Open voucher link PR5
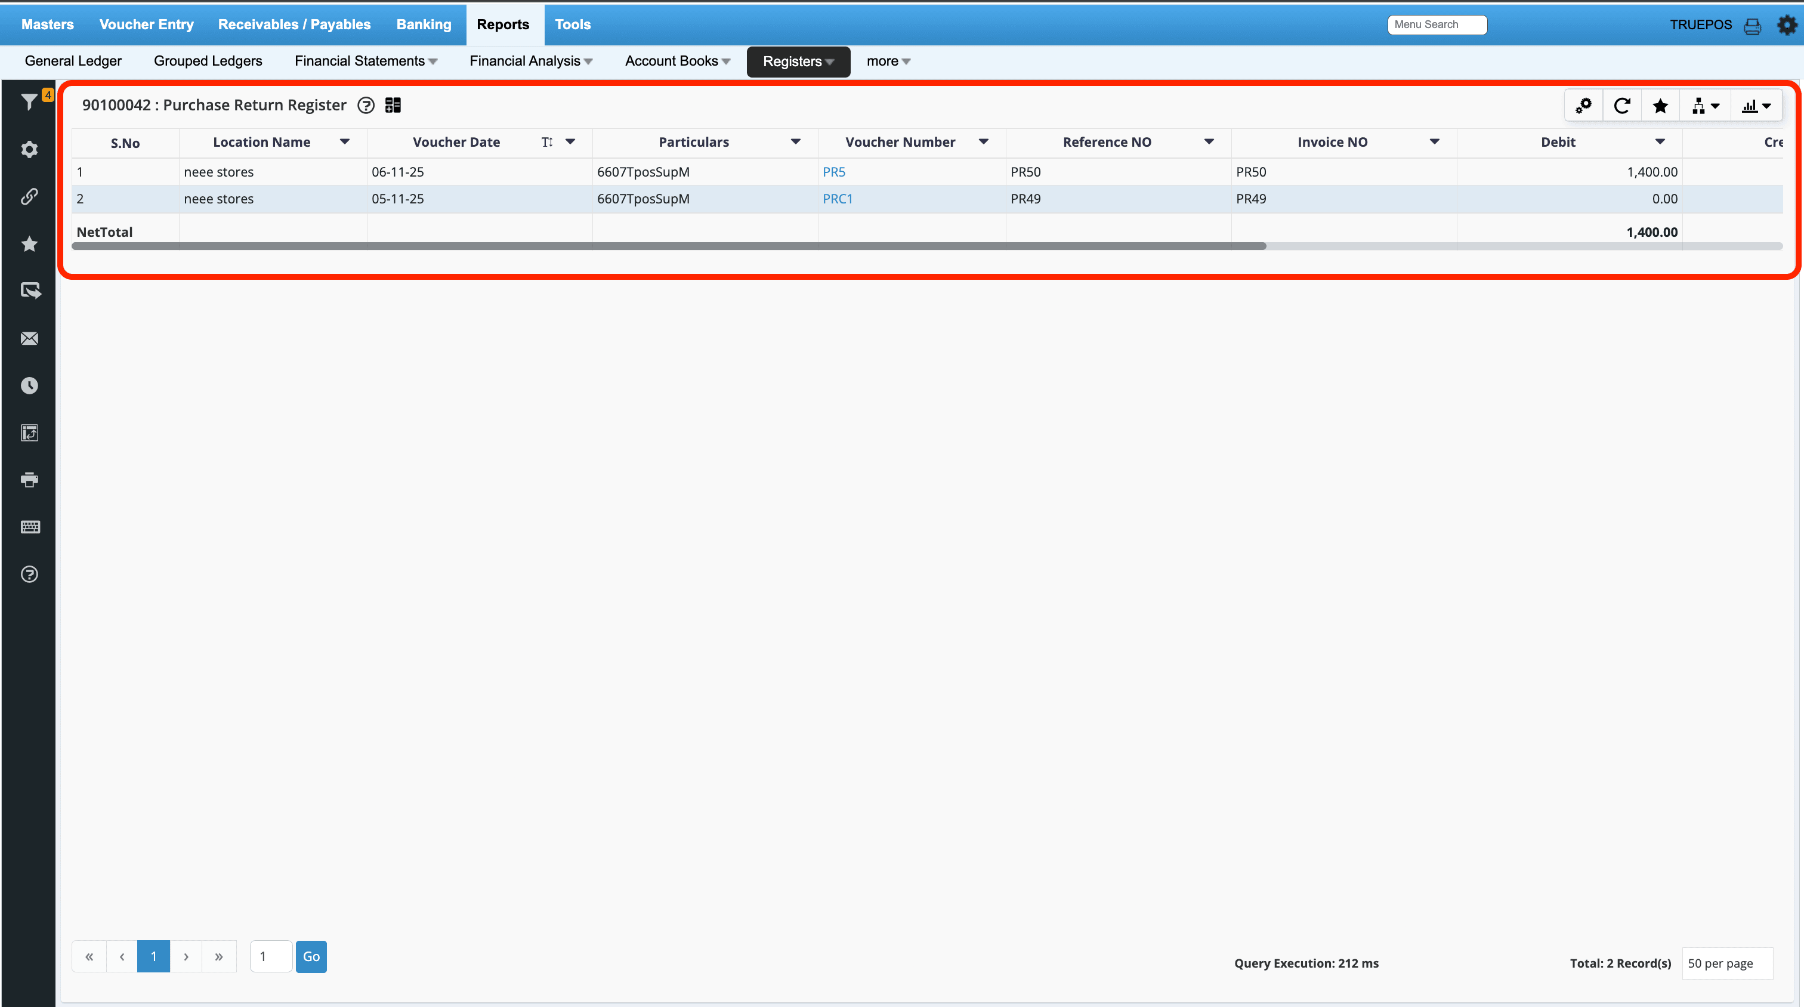The height and width of the screenshot is (1007, 1804). [833, 172]
